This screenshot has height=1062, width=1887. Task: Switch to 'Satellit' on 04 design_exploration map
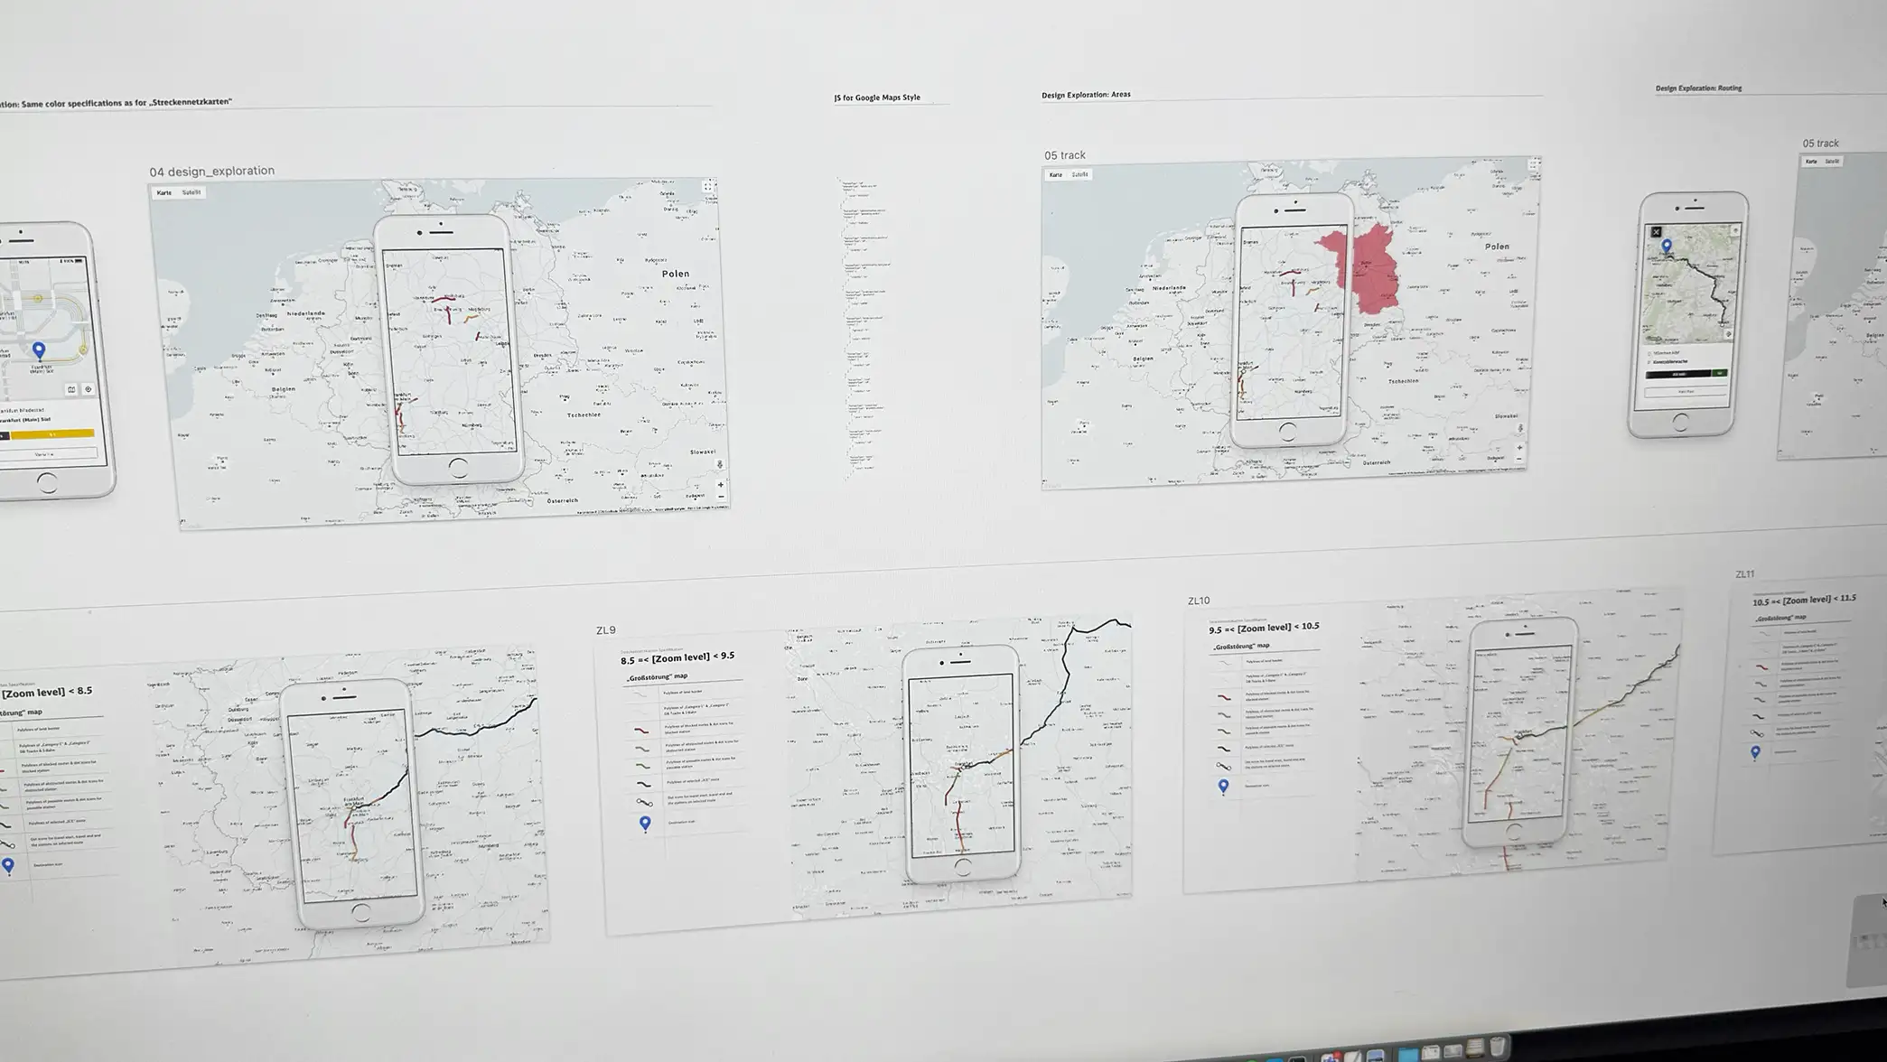click(x=191, y=192)
